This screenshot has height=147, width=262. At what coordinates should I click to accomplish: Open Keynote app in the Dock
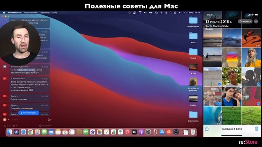tap(120, 132)
